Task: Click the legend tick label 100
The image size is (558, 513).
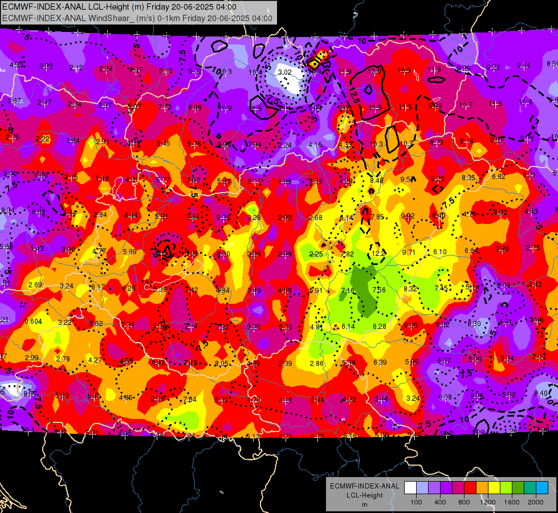Action: coord(416,502)
